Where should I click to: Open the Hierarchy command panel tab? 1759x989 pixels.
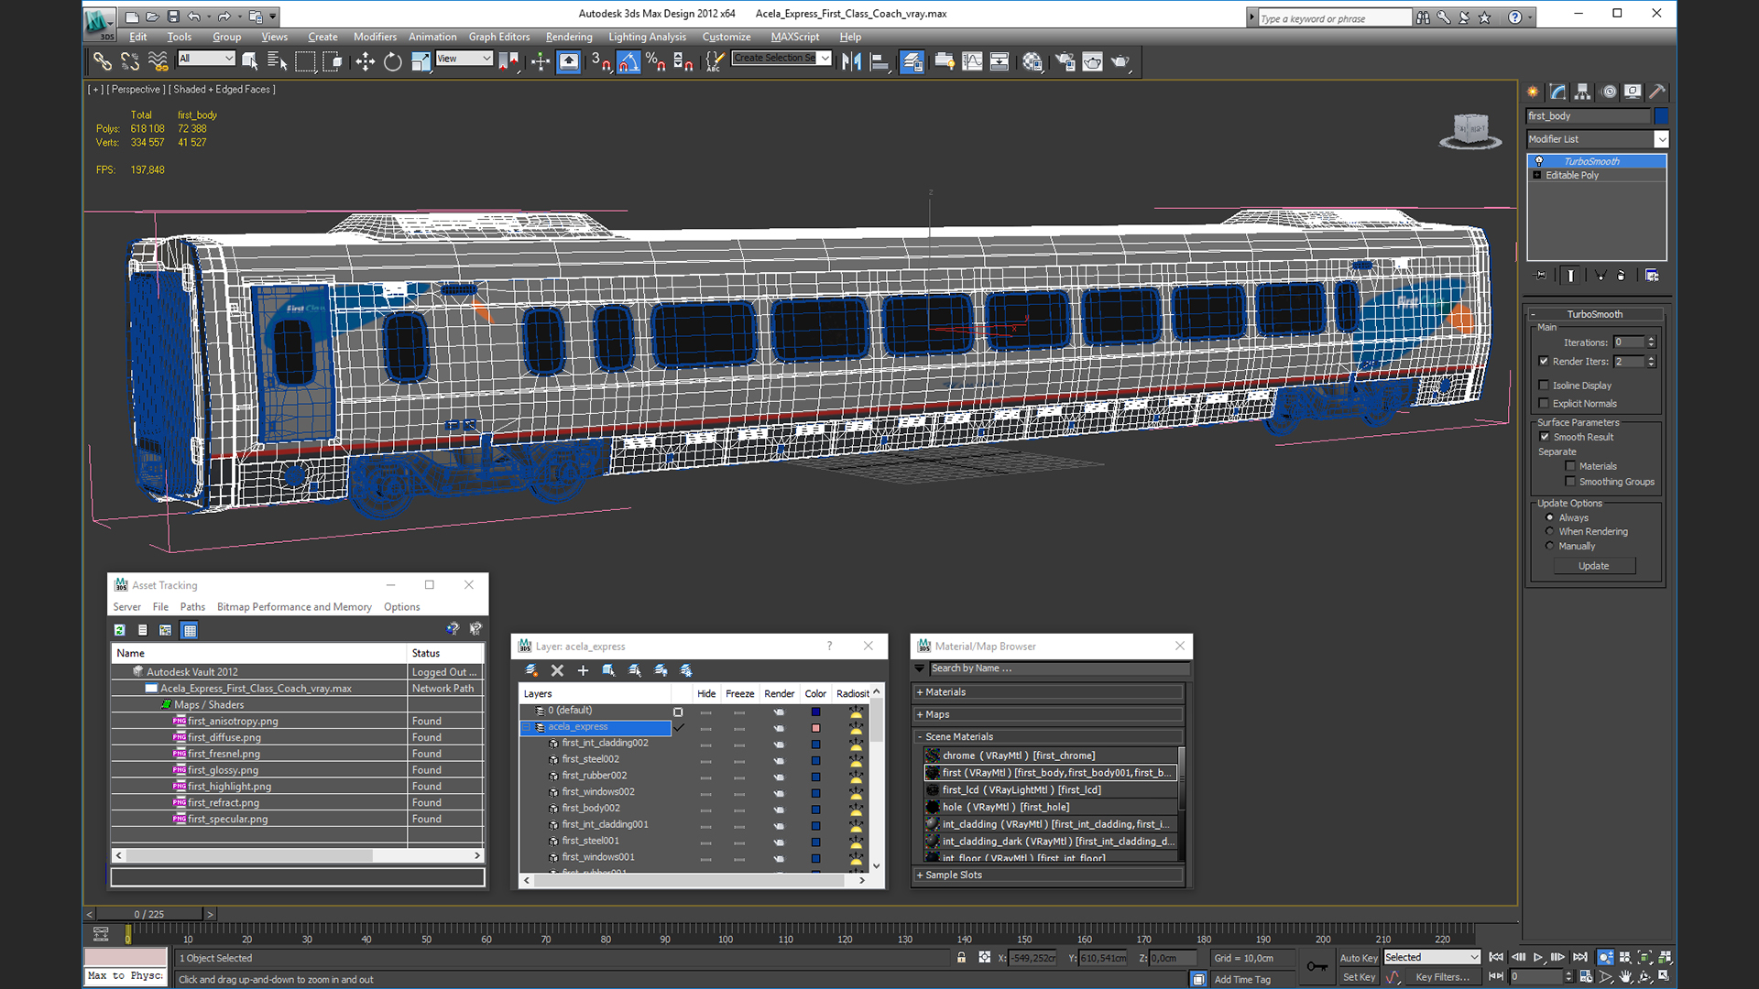pyautogui.click(x=1583, y=92)
